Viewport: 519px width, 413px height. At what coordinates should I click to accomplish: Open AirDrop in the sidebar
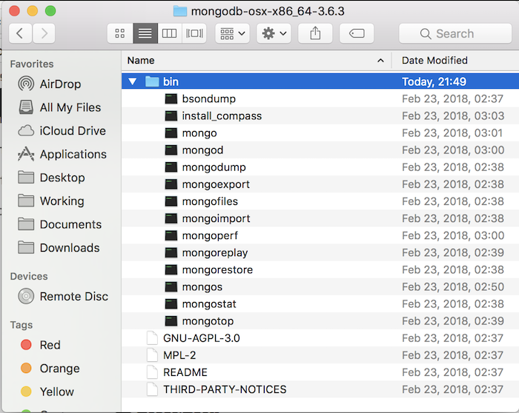[x=50, y=84]
